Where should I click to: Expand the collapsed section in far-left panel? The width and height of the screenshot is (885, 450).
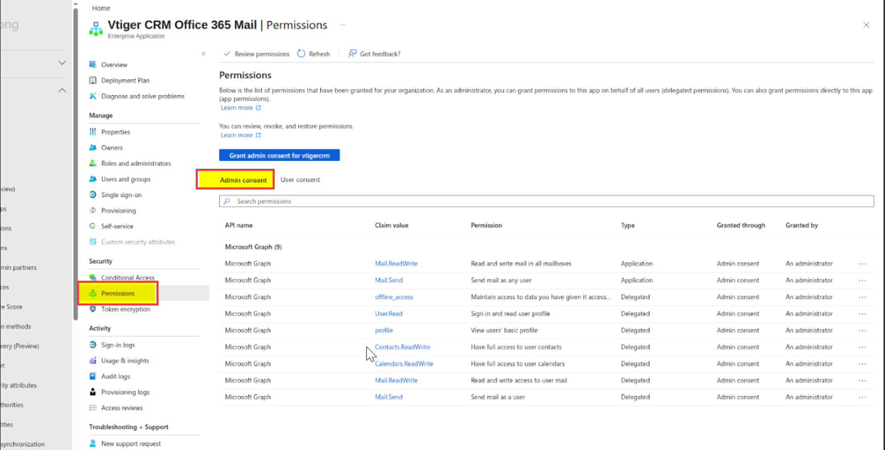tap(62, 62)
